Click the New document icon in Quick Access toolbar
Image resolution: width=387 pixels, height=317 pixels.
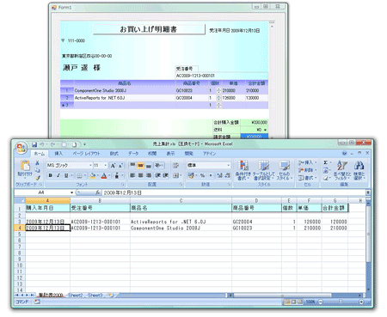tap(74, 144)
